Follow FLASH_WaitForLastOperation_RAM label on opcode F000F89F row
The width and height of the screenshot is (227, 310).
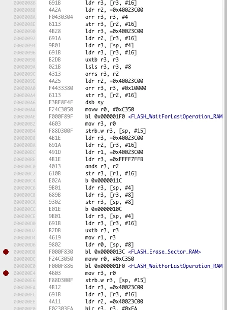click(175, 116)
